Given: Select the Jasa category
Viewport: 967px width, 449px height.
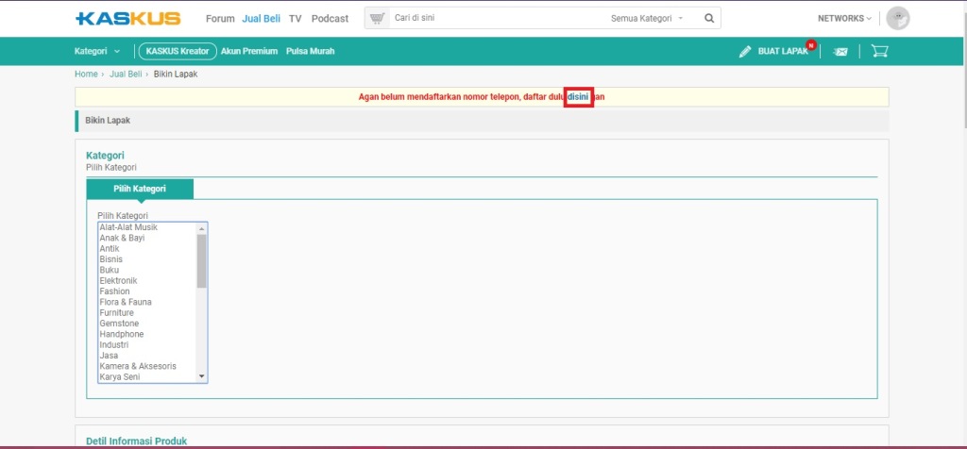Looking at the screenshot, I should 147,356.
